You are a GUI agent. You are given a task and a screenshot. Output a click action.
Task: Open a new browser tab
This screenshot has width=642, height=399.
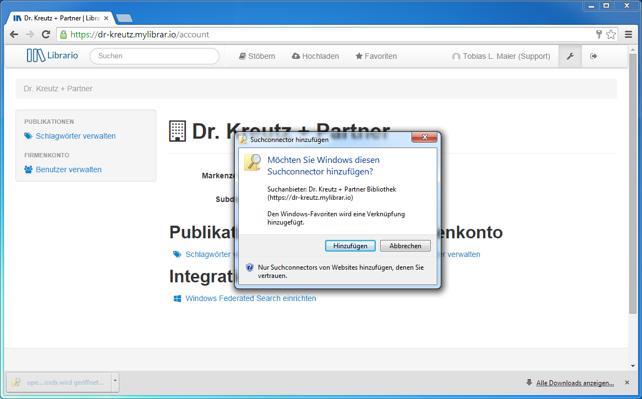[x=124, y=18]
